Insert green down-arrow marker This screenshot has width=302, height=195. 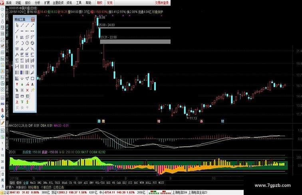[x=22, y=84]
